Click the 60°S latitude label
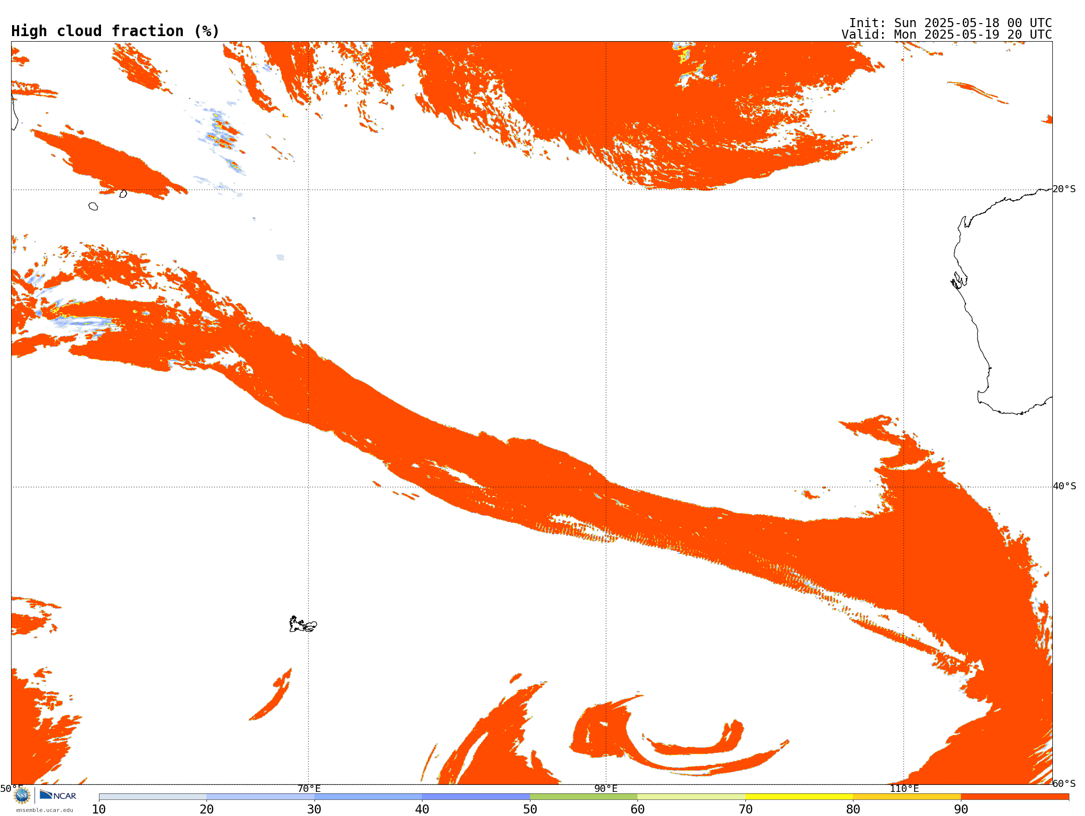Viewport: 1085px width, 816px height. (x=1064, y=783)
